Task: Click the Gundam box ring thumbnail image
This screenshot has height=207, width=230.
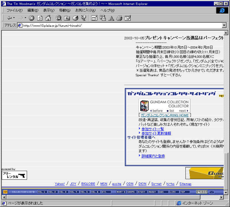Action: (144, 106)
